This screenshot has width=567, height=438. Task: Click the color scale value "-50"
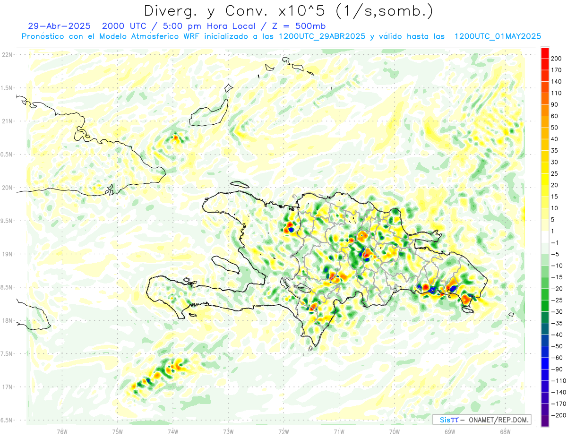pos(558,346)
